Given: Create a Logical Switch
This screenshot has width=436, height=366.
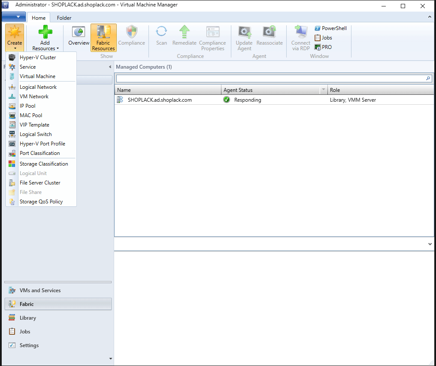Looking at the screenshot, I should point(41,135).
